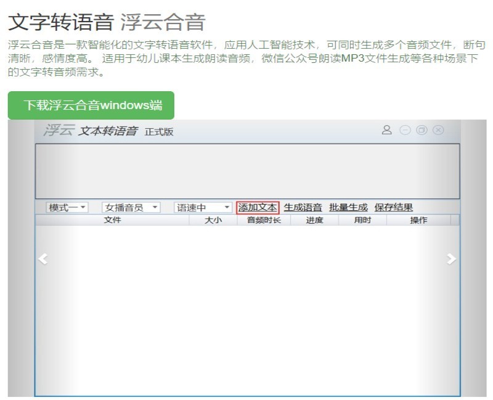This screenshot has width=493, height=400.
Task: Click 生成语音 to generate speech
Action: pyautogui.click(x=303, y=208)
